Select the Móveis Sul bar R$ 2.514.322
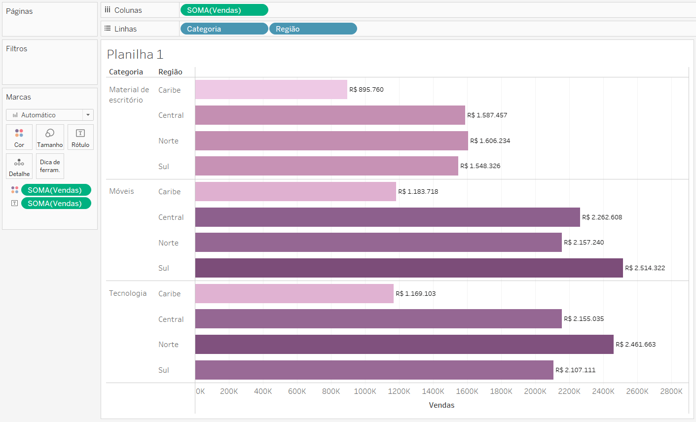Viewport: 696px width, 422px height. coord(409,268)
